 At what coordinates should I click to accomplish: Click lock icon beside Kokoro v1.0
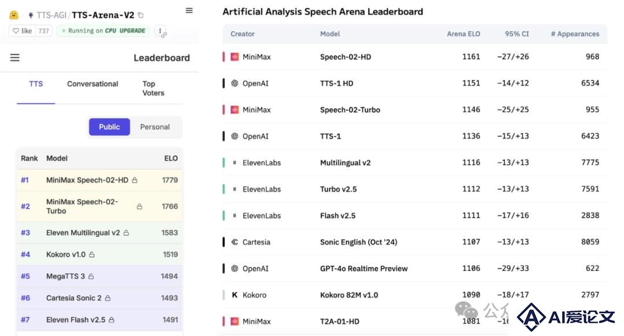[91, 255]
